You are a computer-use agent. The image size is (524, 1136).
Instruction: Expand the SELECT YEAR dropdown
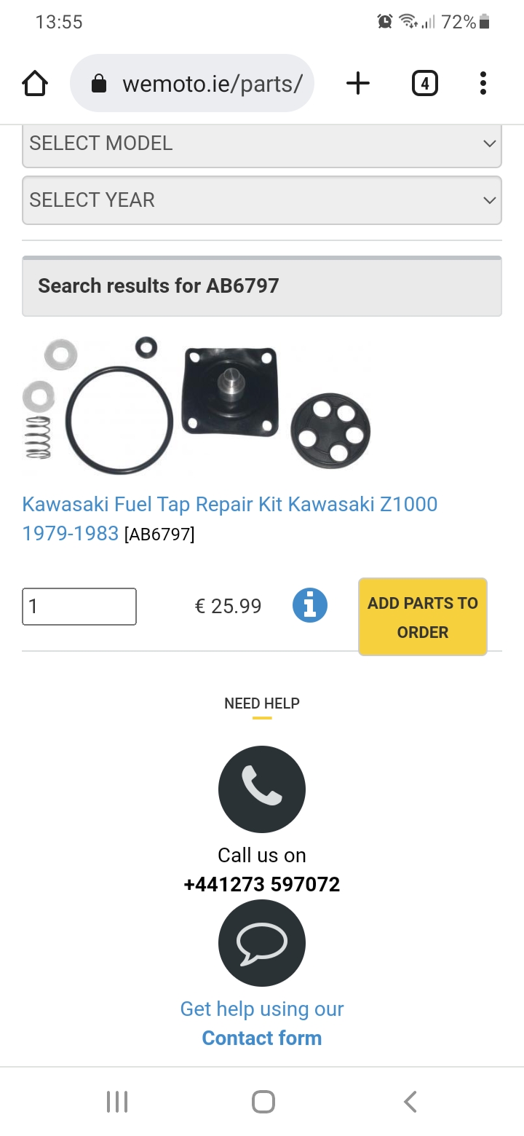pyautogui.click(x=262, y=200)
